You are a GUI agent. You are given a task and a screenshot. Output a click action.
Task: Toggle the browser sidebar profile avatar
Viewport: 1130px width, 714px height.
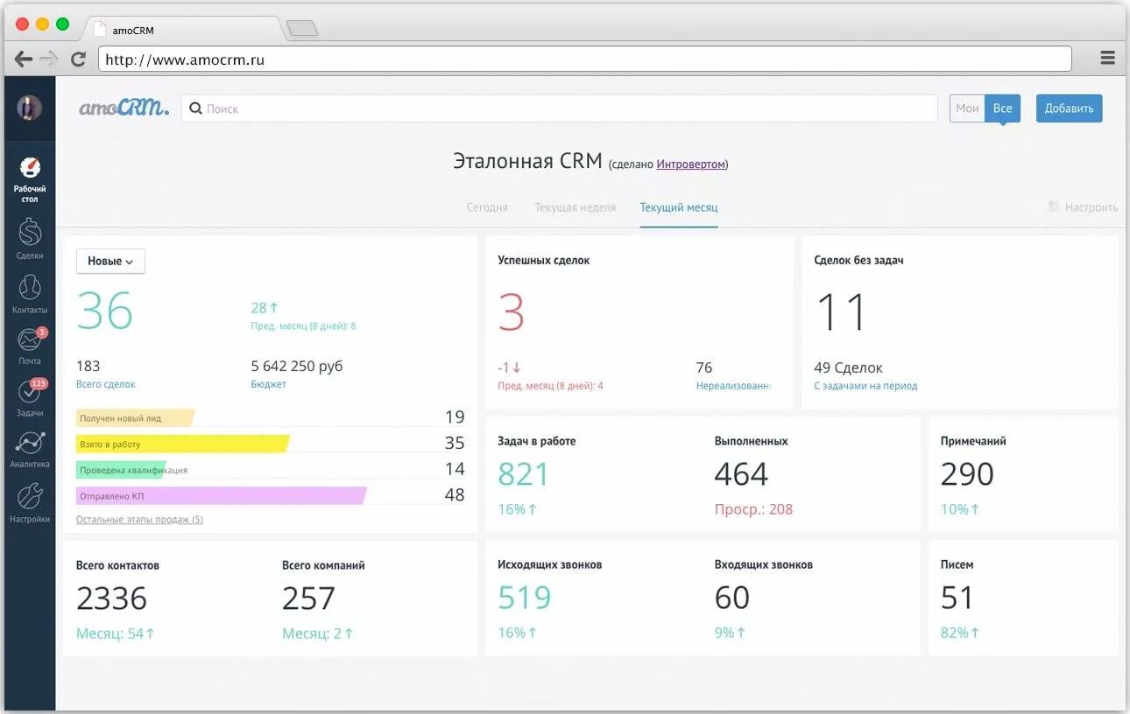[30, 109]
